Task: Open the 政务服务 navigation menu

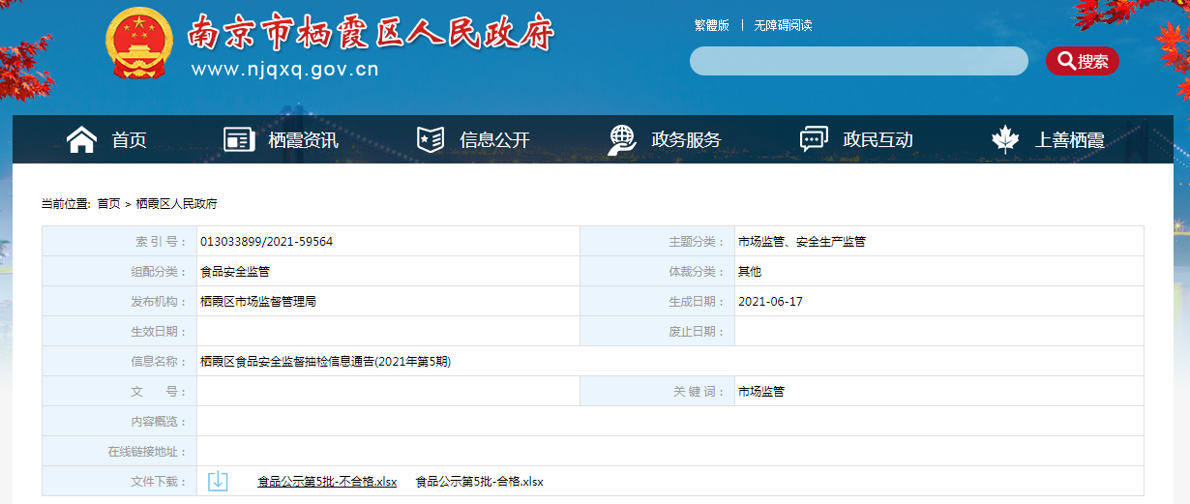Action: [686, 140]
